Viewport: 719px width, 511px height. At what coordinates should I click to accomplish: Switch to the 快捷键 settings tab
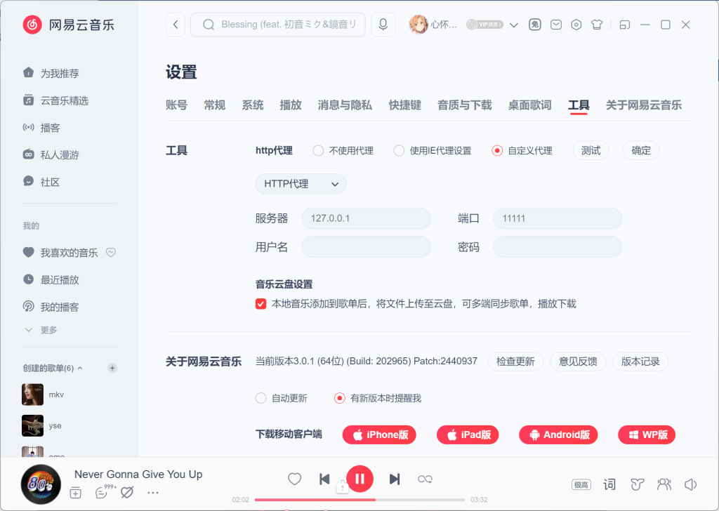point(404,105)
